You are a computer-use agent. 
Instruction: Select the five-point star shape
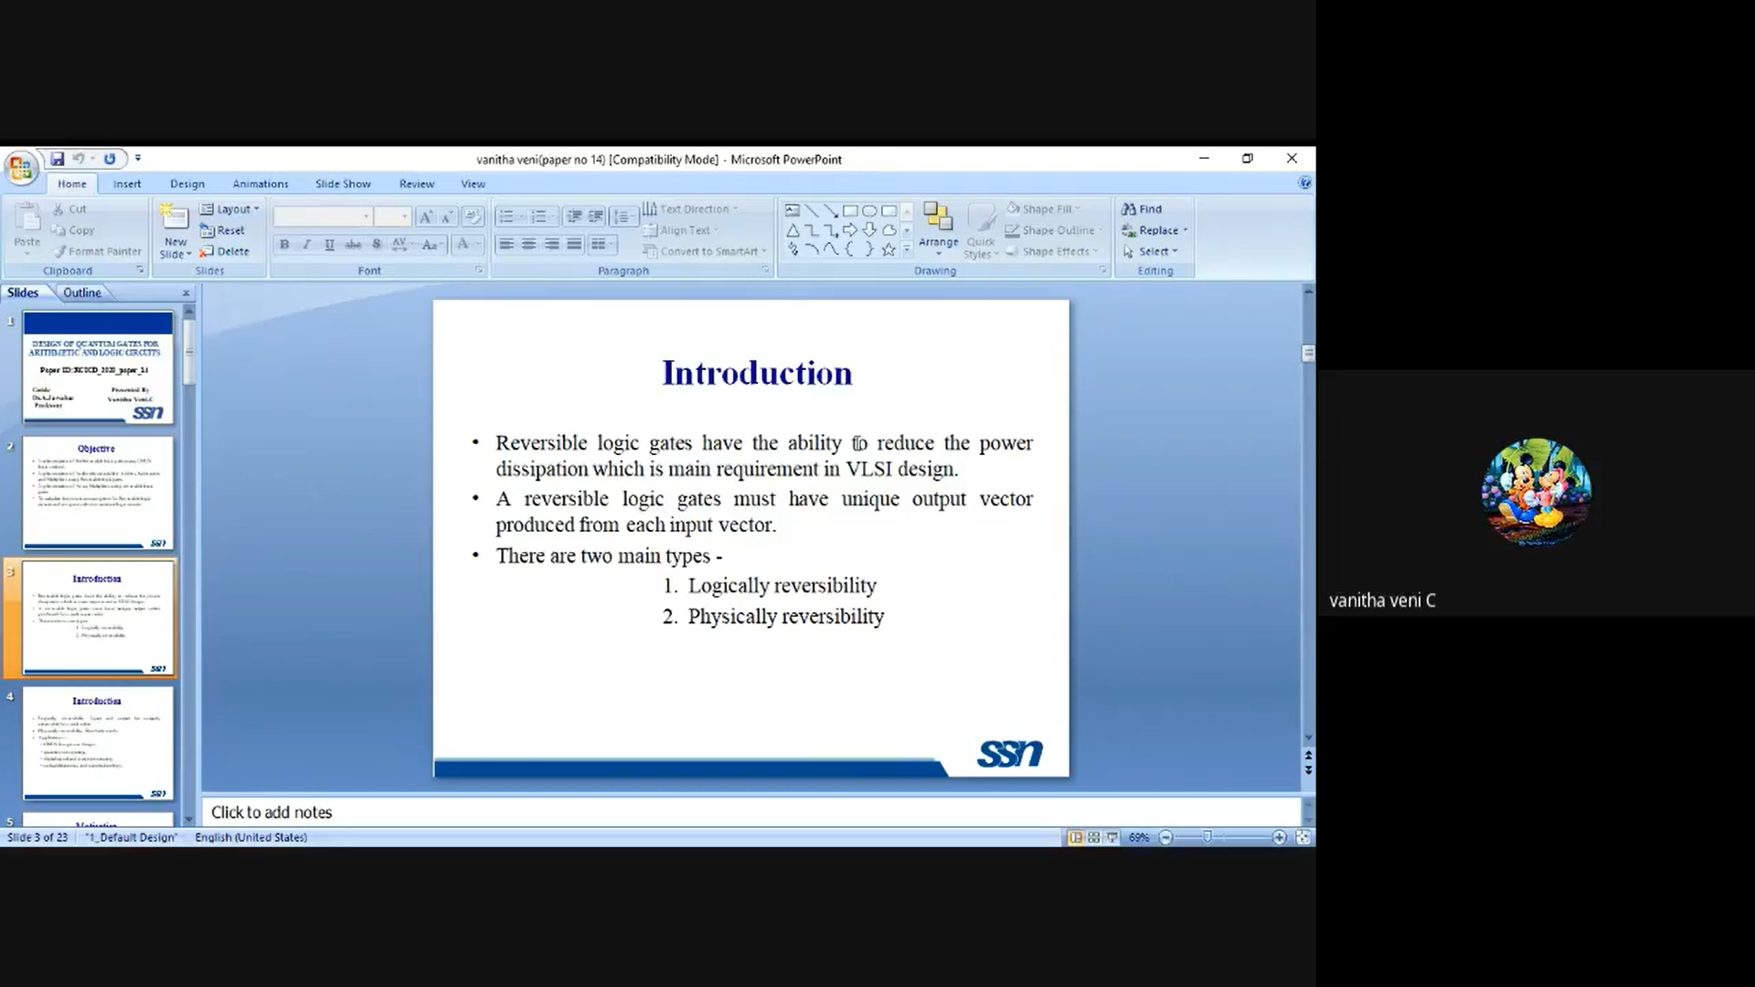coord(888,249)
